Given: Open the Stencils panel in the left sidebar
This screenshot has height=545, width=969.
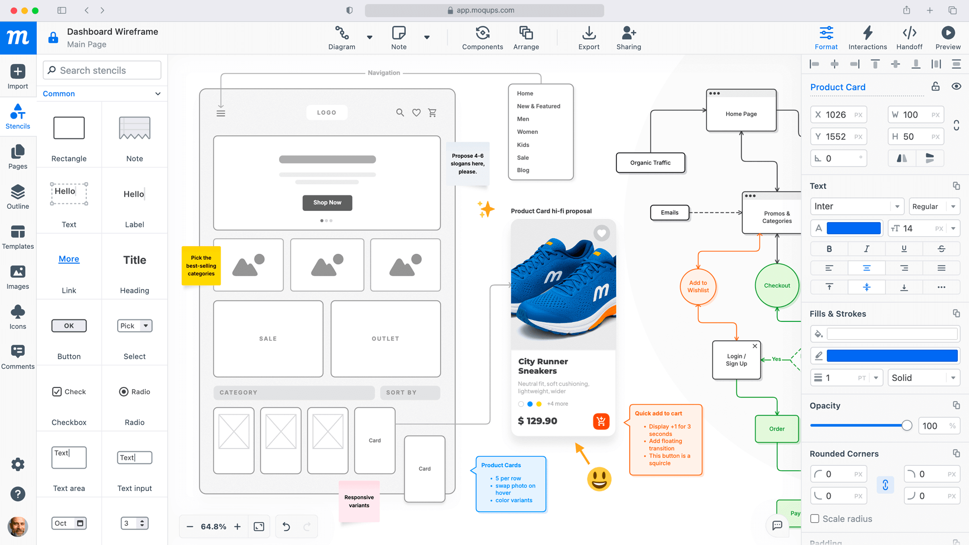Looking at the screenshot, I should tap(18, 116).
